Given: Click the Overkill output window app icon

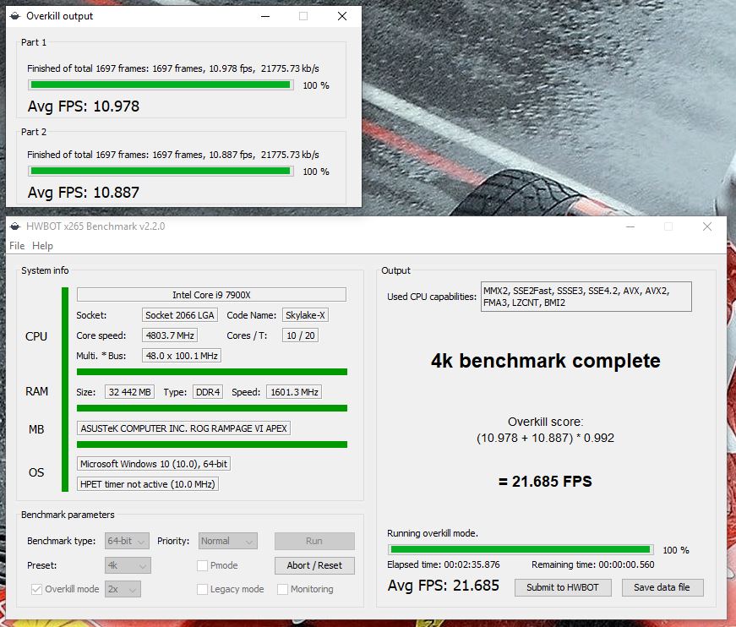Looking at the screenshot, I should click(x=15, y=16).
